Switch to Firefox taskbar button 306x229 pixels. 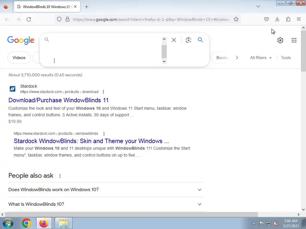point(44,223)
